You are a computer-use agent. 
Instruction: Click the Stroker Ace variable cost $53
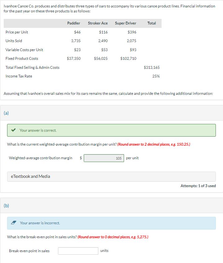(104, 50)
